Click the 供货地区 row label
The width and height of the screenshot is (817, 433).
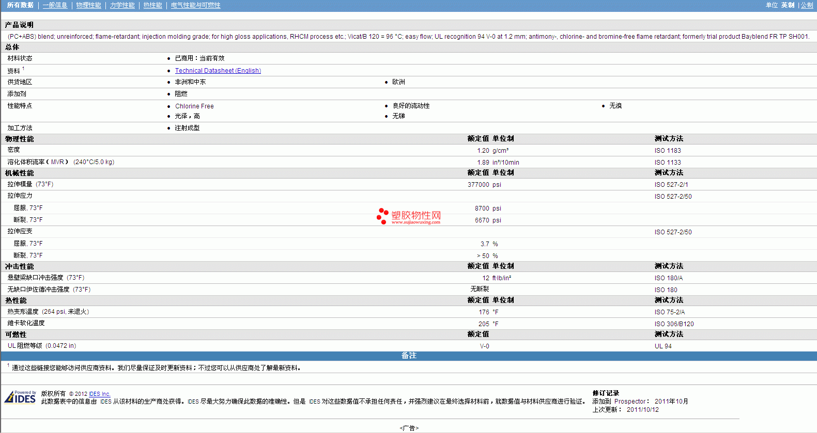pyautogui.click(x=20, y=82)
